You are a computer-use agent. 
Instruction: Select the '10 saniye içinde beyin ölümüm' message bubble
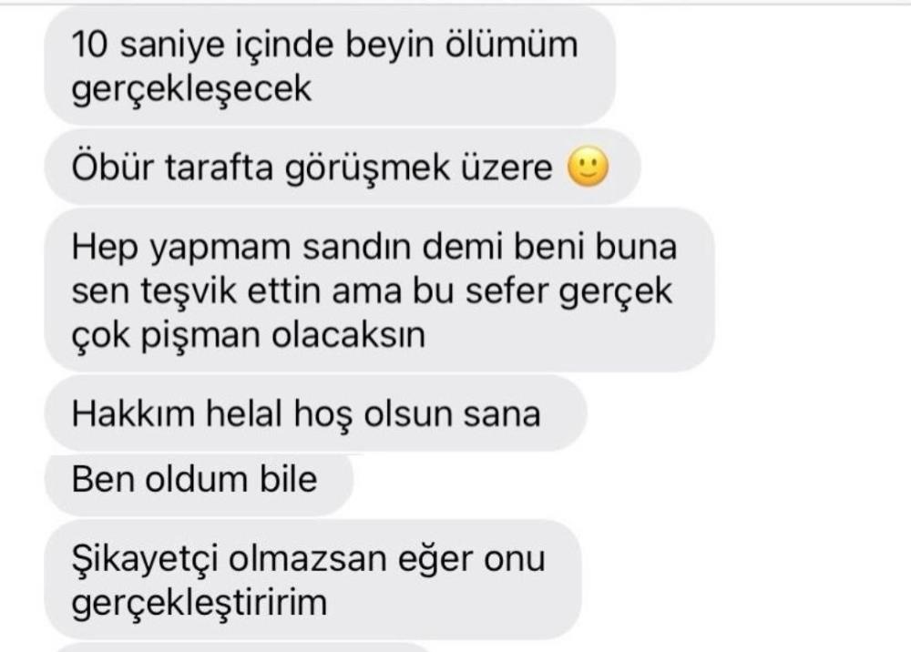click(x=330, y=66)
